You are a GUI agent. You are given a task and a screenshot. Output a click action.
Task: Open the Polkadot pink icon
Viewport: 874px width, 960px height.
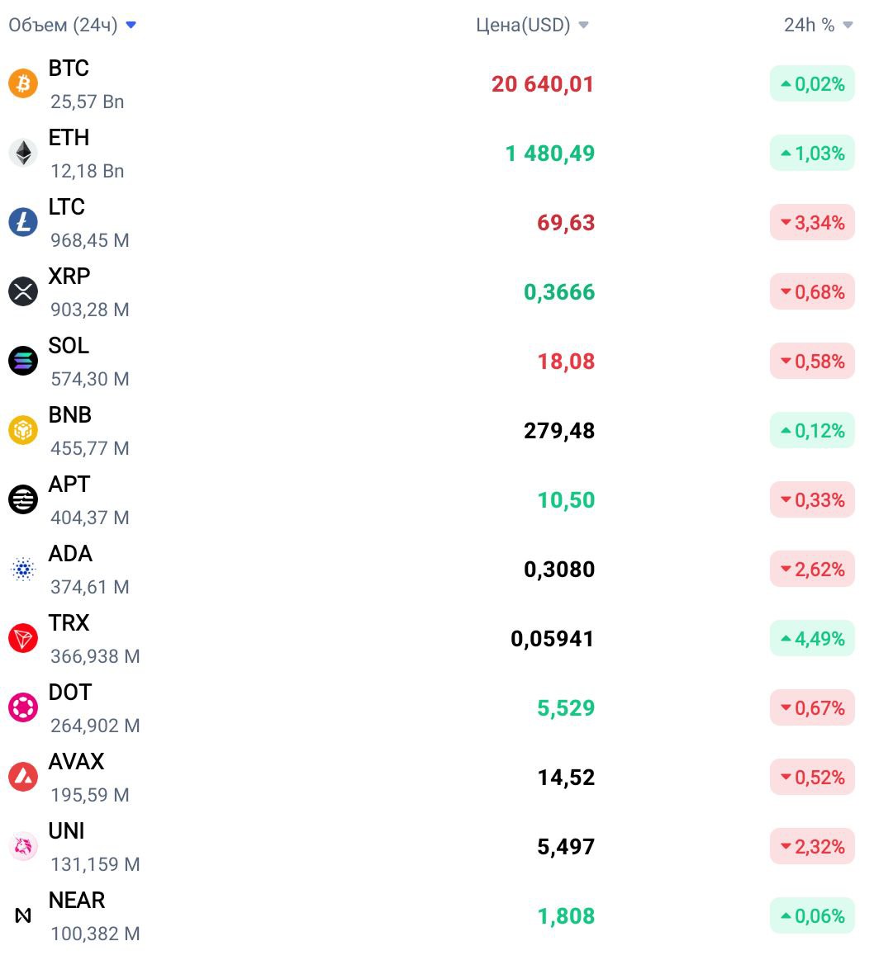tap(23, 707)
